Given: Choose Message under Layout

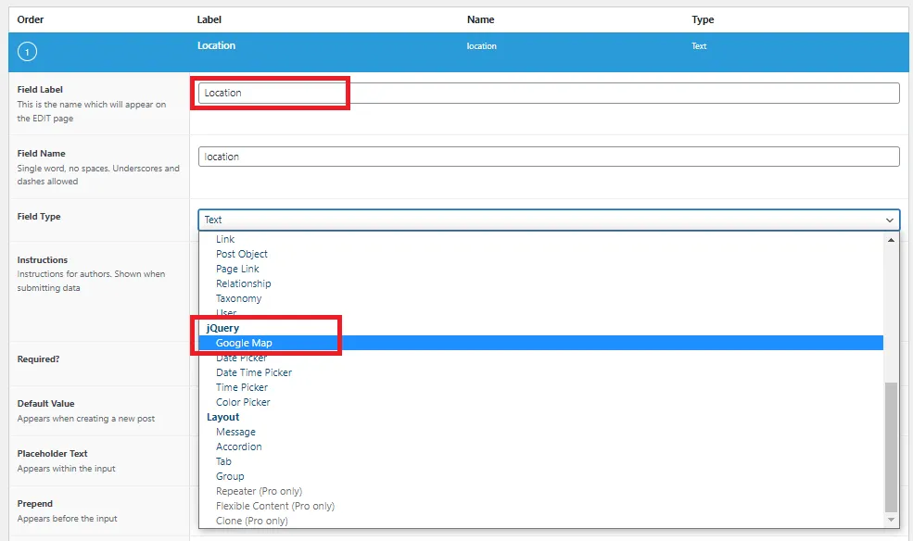Looking at the screenshot, I should (x=235, y=432).
